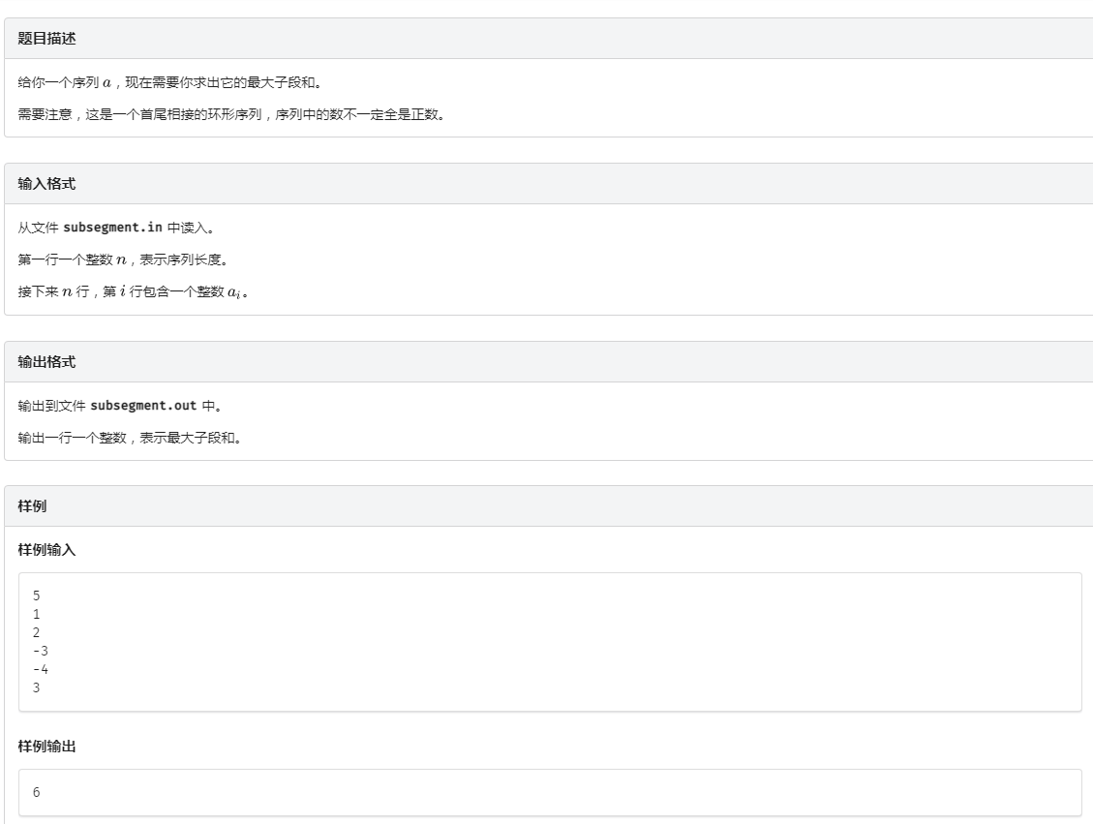The height and width of the screenshot is (824, 1093).
Task: Click the 样例 section header
Action: [32, 506]
